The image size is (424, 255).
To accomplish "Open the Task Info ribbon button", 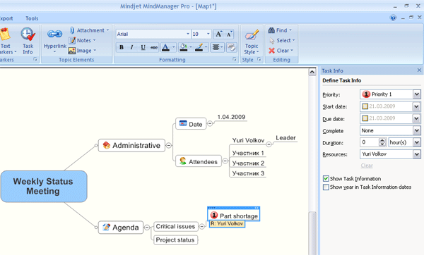I will point(28,41).
